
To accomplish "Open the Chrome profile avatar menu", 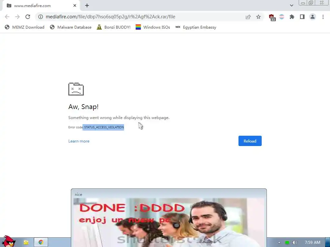I will point(313,17).
